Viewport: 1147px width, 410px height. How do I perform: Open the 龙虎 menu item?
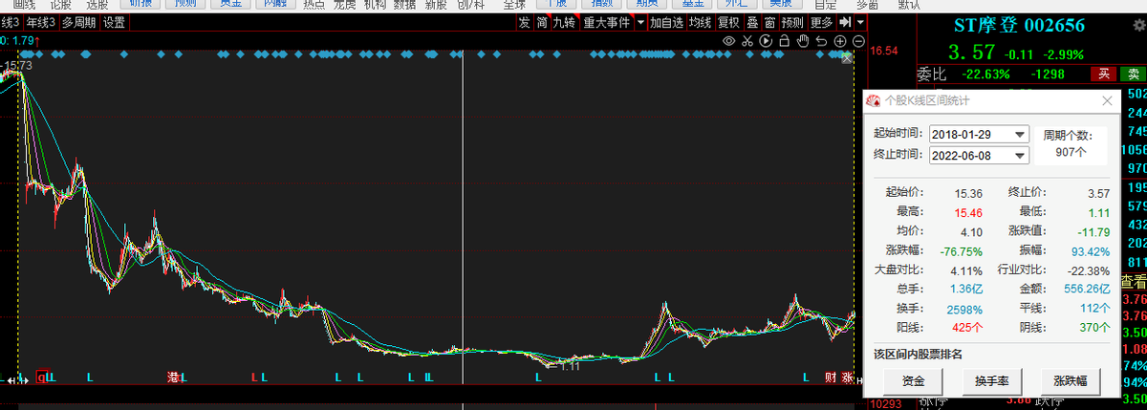tap(344, 5)
